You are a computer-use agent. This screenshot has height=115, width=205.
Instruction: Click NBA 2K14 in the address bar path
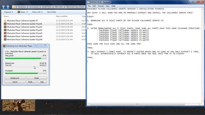pyautogui.click(x=59, y=7)
